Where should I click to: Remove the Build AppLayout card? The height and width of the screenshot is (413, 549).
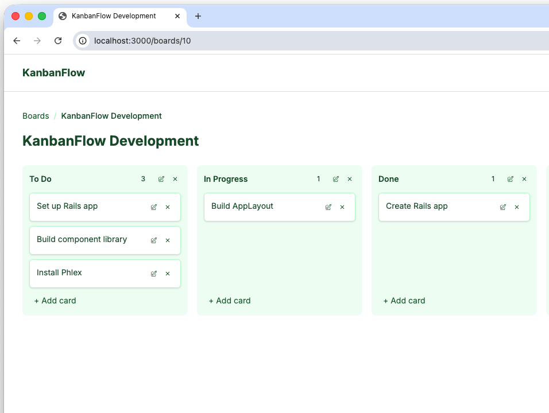click(342, 207)
